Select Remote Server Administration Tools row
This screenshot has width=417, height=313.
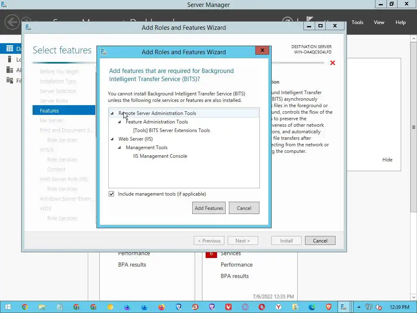point(184,113)
